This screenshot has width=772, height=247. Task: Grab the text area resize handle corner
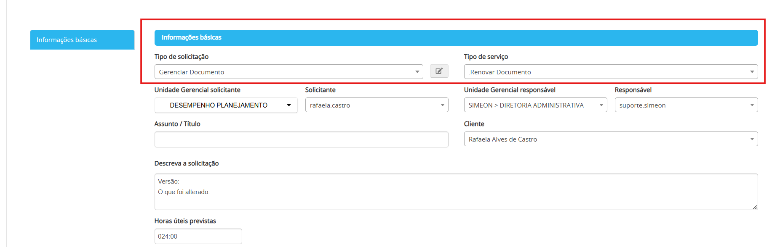[x=755, y=207]
